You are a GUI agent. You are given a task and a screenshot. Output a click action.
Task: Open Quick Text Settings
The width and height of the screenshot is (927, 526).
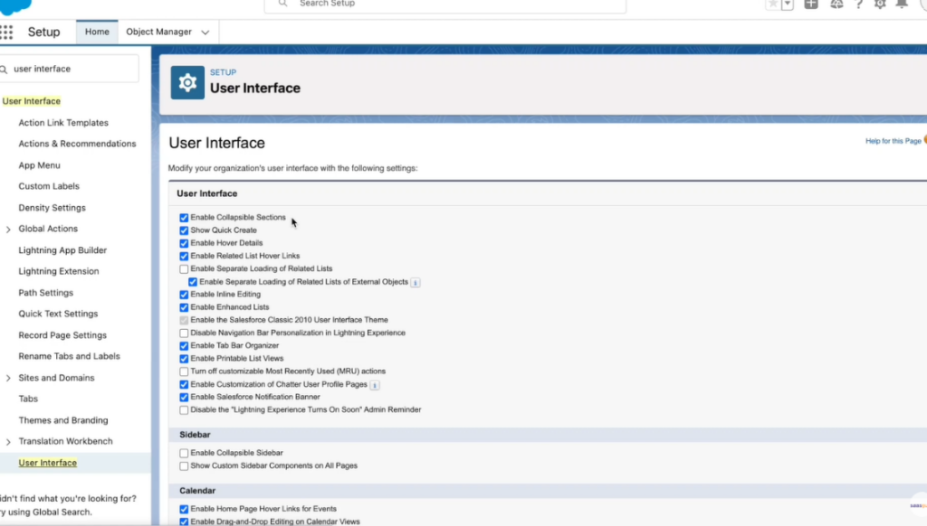[x=58, y=315]
